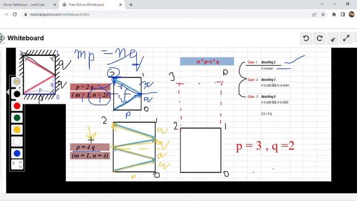
Task: Minimize the browser window
Action: [335, 4]
